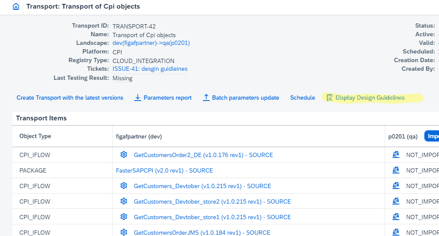439x236 pixels.
Task: Click compare scales icon in GetCustomers_Devtober (v1.0.215 rev1) row
Action: click(x=396, y=186)
